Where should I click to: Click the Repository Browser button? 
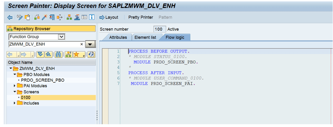point(51,29)
